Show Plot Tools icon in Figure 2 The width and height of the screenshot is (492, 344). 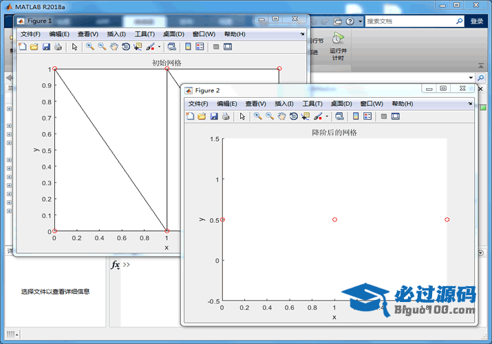pyautogui.click(x=396, y=116)
